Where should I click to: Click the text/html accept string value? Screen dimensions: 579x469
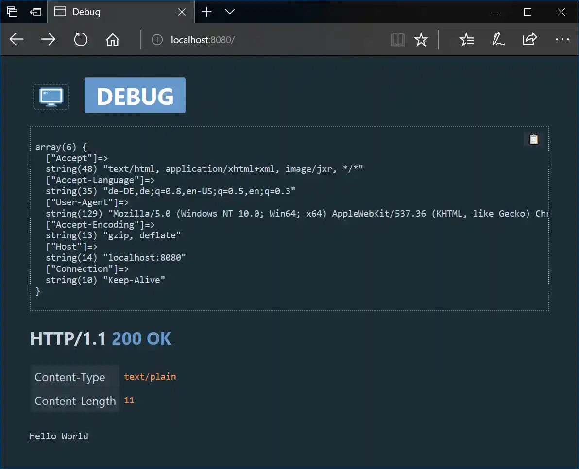click(233, 169)
